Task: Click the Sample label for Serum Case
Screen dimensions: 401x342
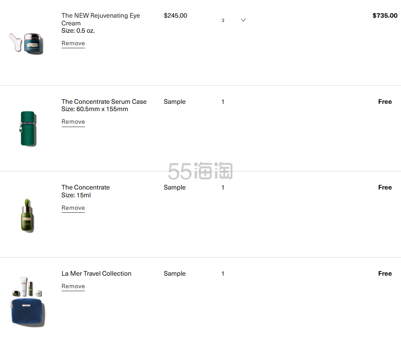Action: pos(175,102)
